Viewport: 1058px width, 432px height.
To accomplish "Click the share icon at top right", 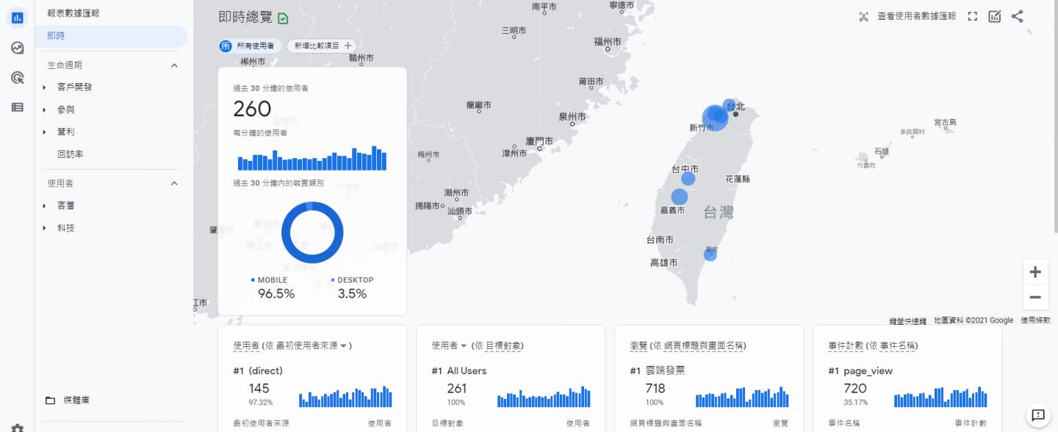I will click(1017, 16).
